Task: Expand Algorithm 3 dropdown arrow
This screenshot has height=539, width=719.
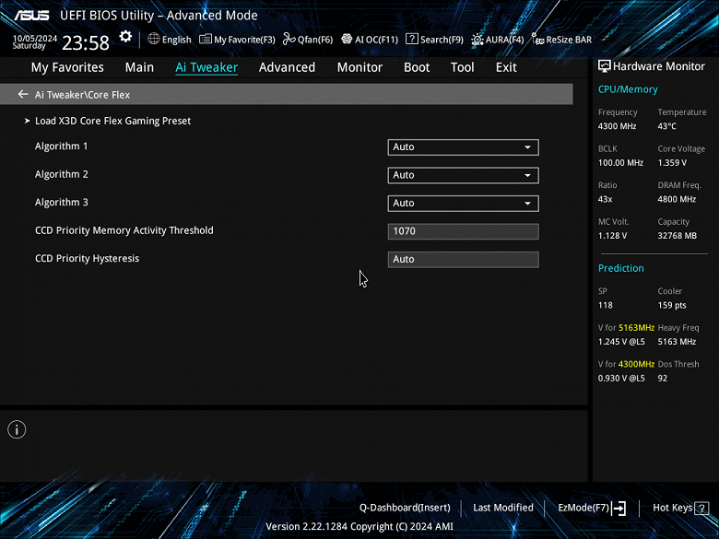Action: (527, 203)
